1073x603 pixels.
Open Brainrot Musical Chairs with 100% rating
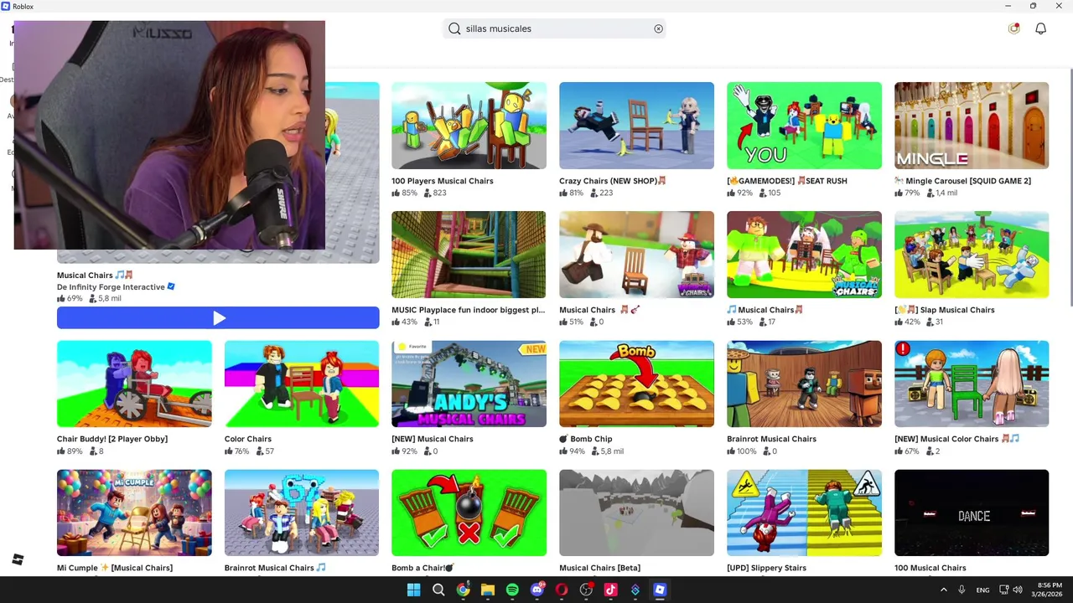coord(804,384)
